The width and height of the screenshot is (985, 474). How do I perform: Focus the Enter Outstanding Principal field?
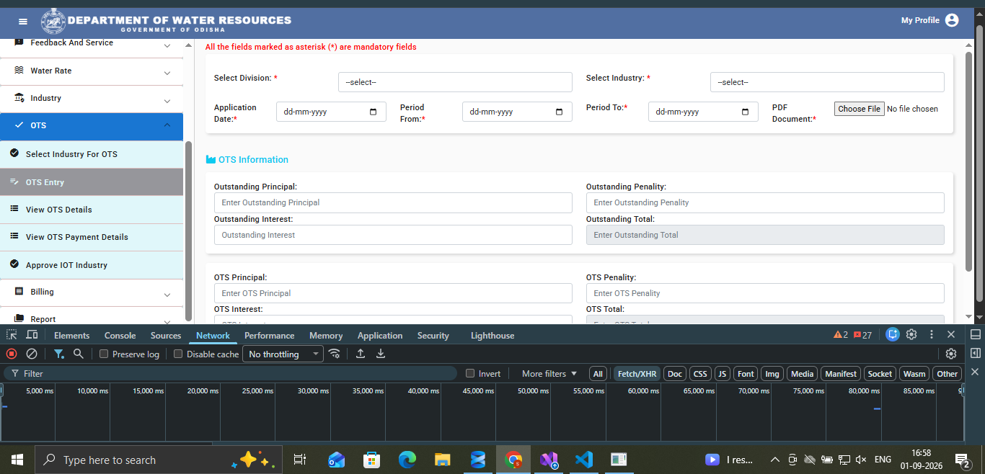tap(393, 202)
